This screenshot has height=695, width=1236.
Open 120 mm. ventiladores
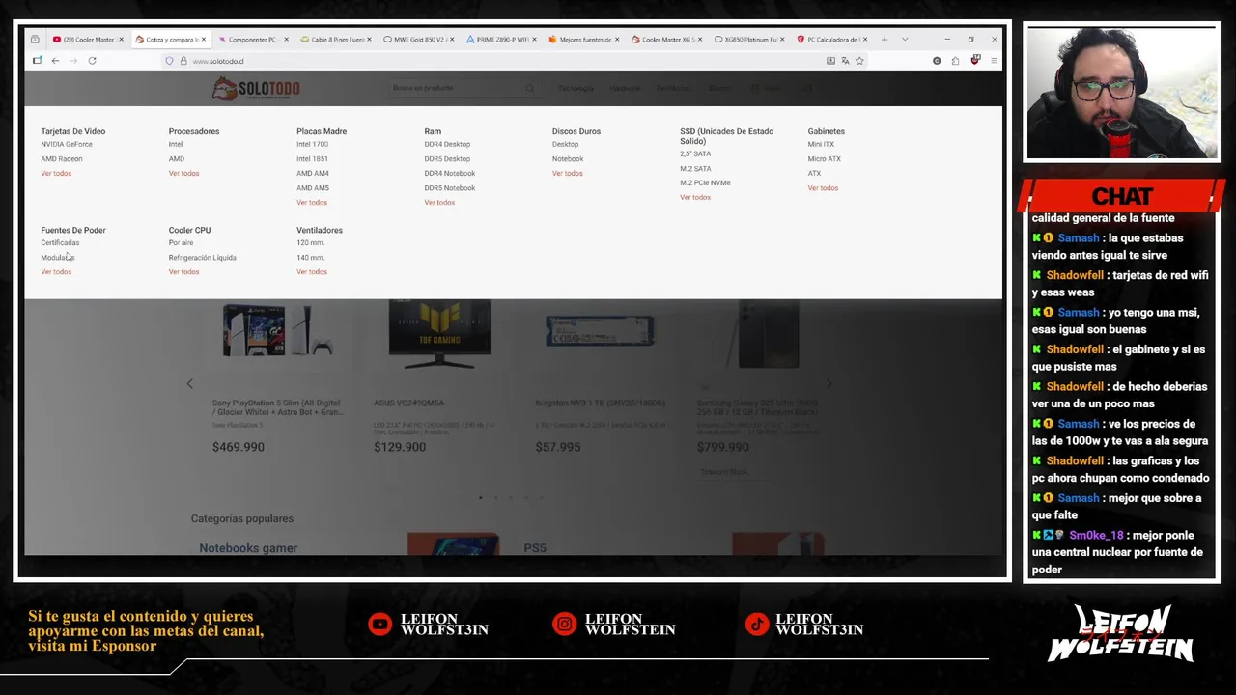coord(310,242)
